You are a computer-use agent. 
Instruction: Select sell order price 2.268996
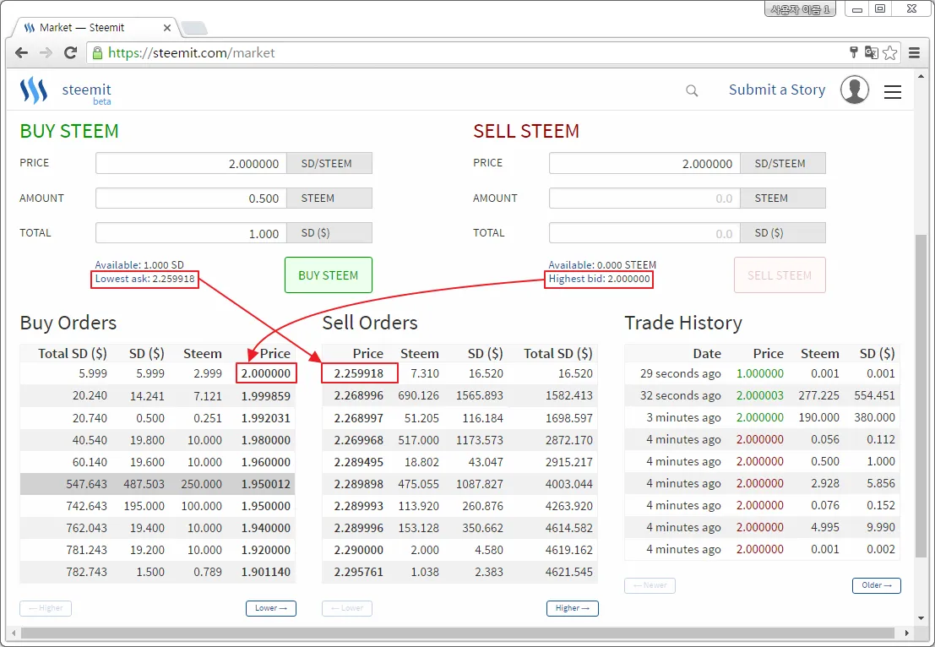click(358, 395)
